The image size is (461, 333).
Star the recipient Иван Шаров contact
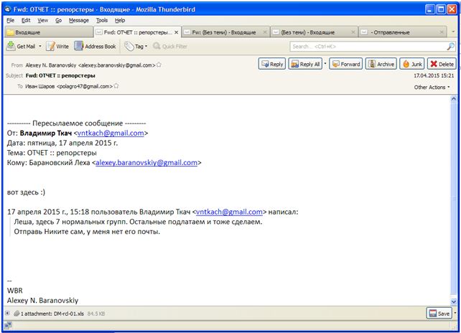click(x=116, y=86)
